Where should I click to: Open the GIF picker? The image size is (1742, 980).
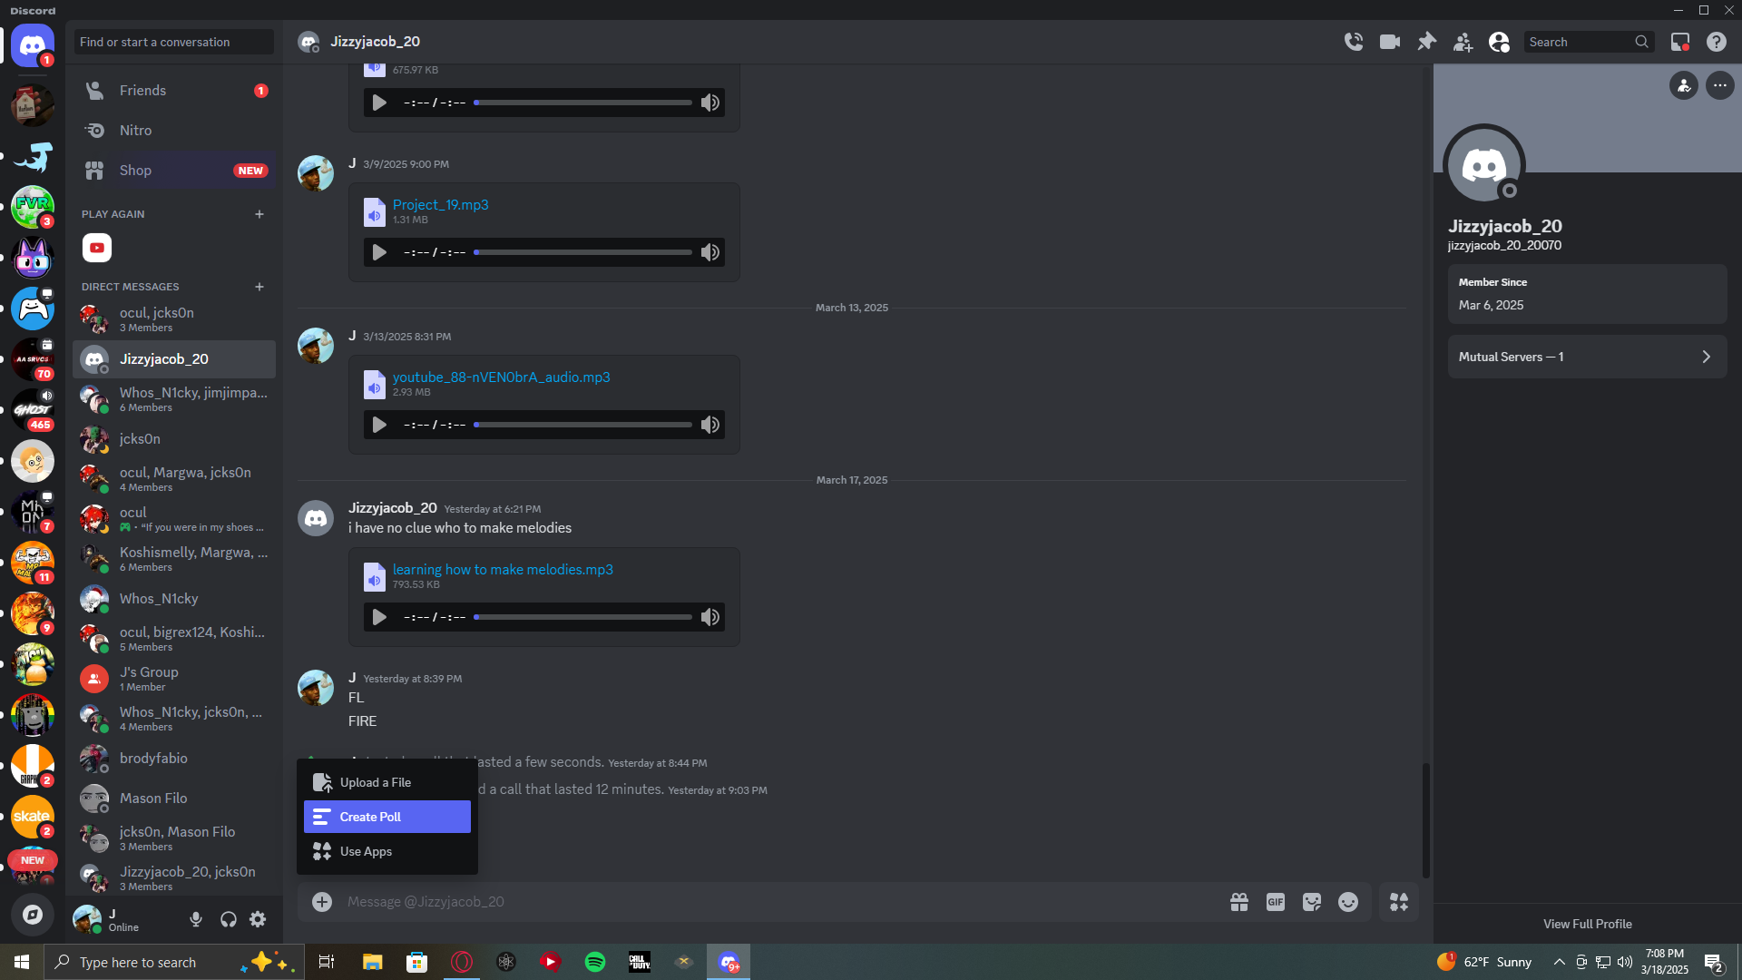tap(1276, 902)
